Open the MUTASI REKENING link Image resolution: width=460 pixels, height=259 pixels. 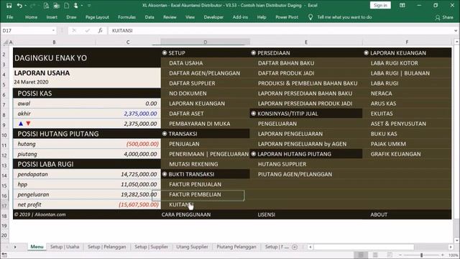[x=193, y=164]
